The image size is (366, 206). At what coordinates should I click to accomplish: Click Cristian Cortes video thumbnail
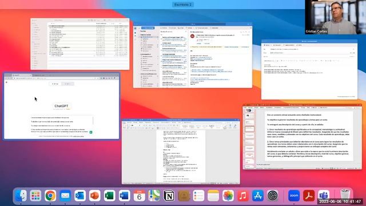click(x=336, y=17)
